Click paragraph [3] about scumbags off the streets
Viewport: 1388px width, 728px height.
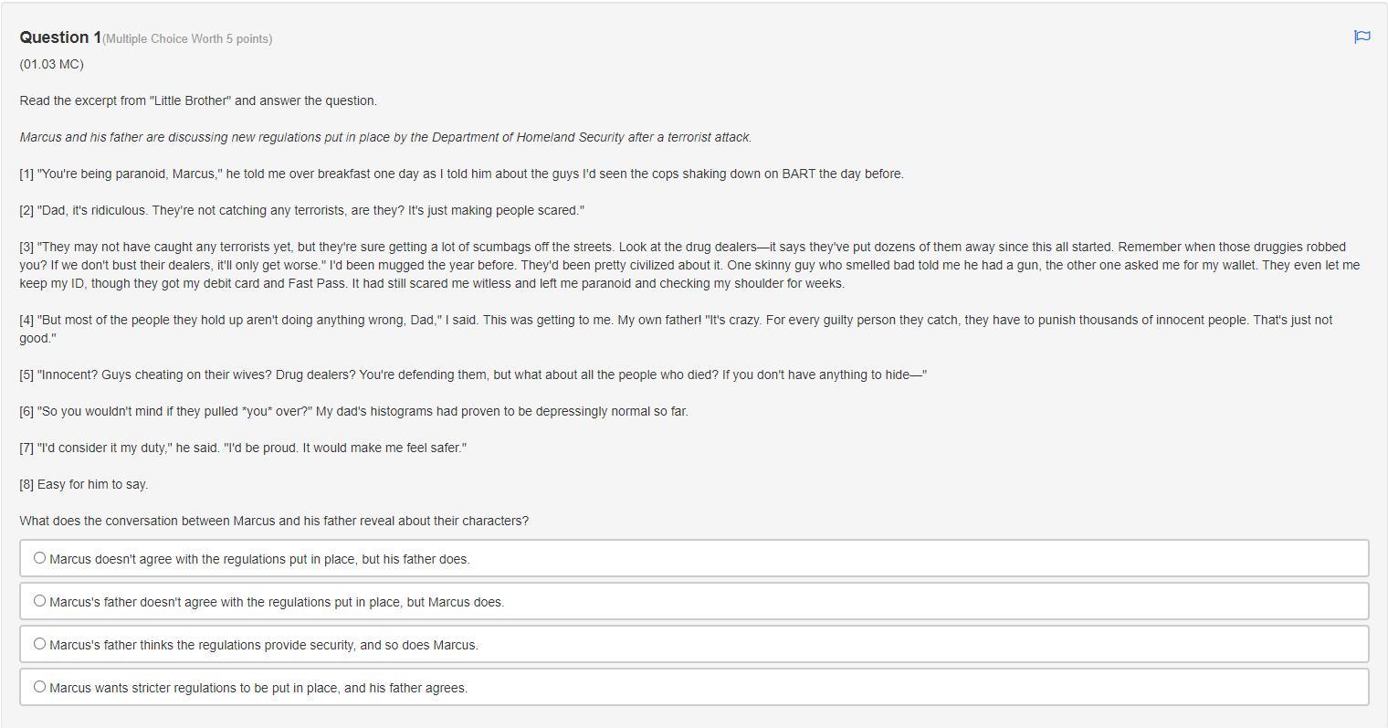pos(689,265)
